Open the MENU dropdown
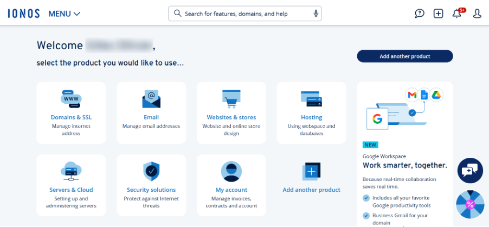Image resolution: width=489 pixels, height=227 pixels. point(65,14)
